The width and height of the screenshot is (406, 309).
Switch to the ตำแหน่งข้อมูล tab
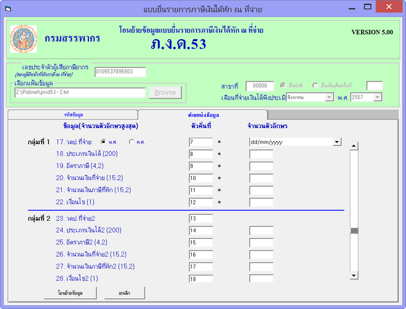click(x=203, y=115)
